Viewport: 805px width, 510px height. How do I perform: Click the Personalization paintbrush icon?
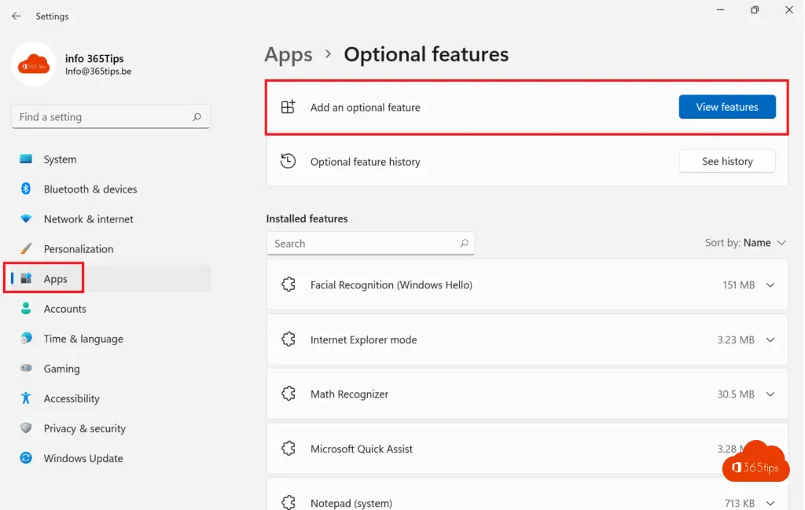26,248
